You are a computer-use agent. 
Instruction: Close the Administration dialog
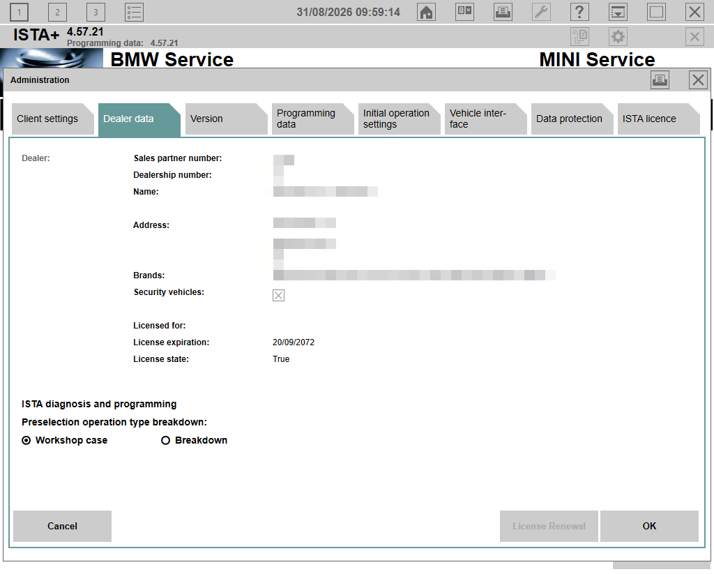pyautogui.click(x=698, y=80)
